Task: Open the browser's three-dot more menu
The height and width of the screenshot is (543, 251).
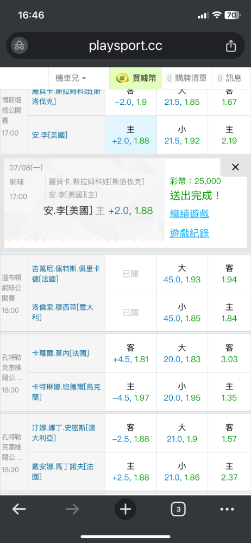Action: [227, 509]
